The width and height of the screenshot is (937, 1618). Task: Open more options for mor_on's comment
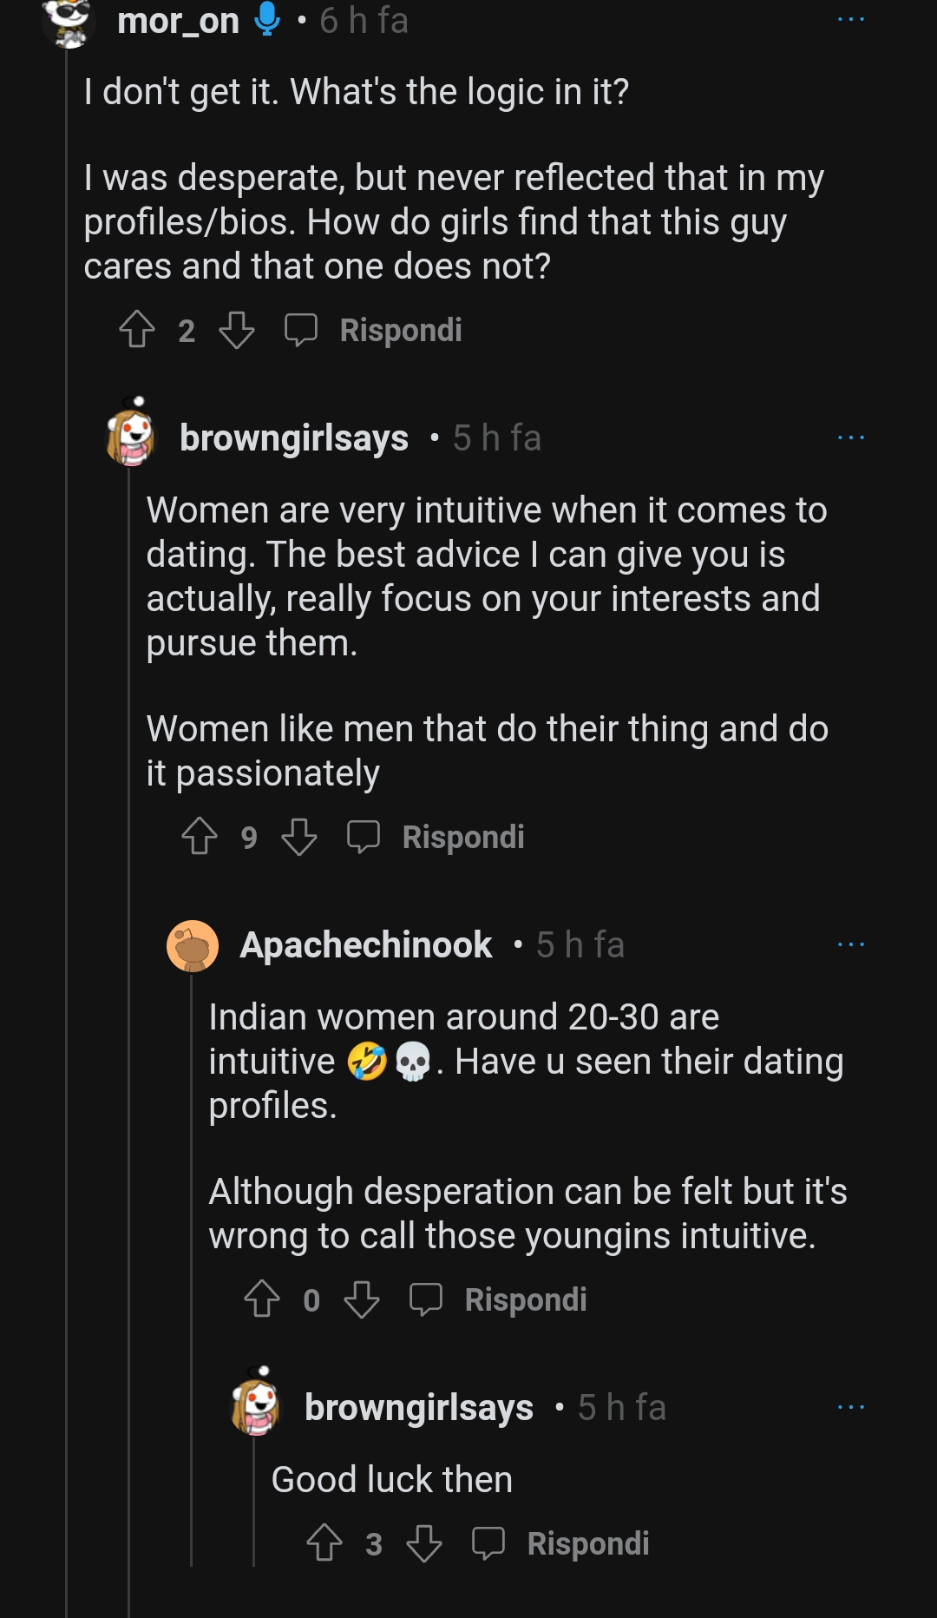coord(851,19)
